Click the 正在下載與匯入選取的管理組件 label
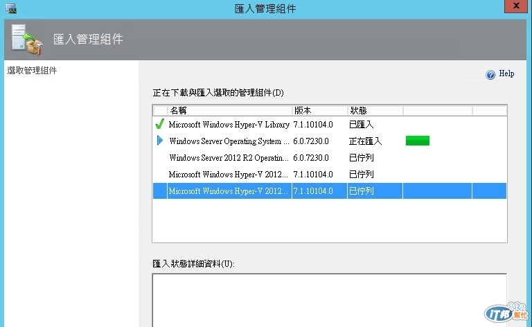The height and width of the screenshot is (327, 532). click(218, 93)
